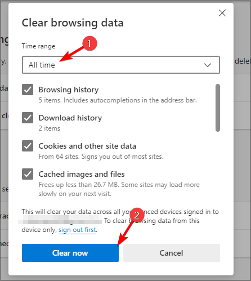251x281 pixels.
Task: Toggle Cached images and files checkbox
Action: [28, 174]
